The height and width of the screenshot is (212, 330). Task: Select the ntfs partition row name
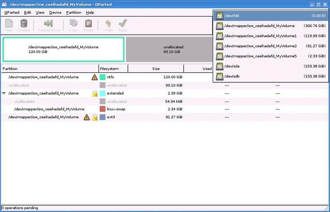[44, 77]
